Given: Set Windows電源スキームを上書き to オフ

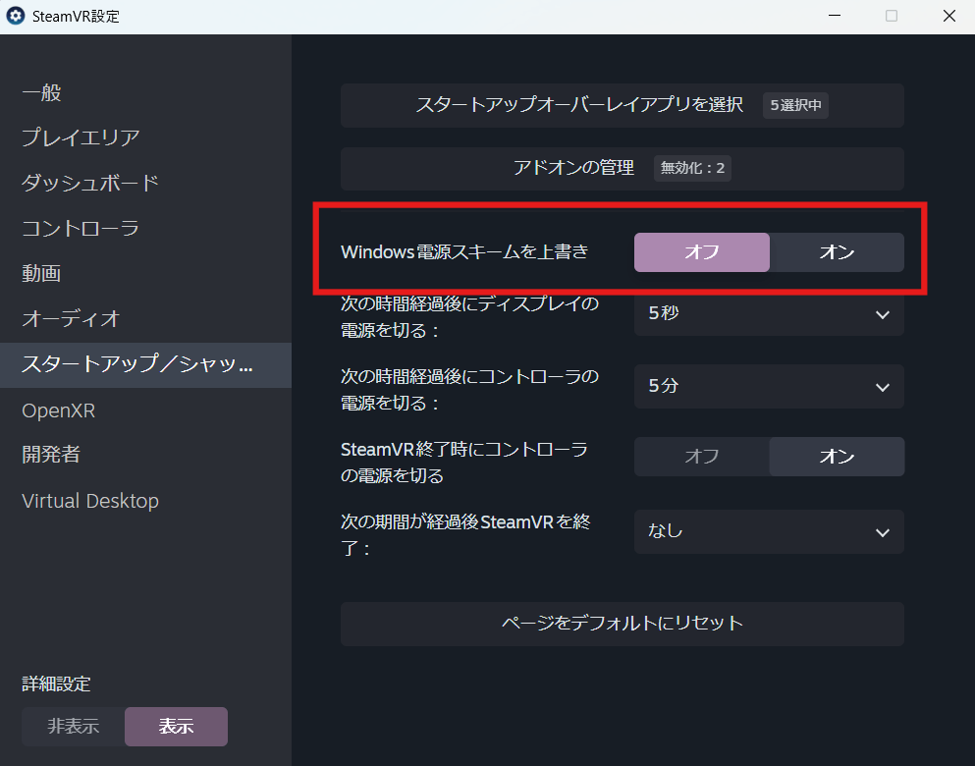Looking at the screenshot, I should tap(701, 252).
